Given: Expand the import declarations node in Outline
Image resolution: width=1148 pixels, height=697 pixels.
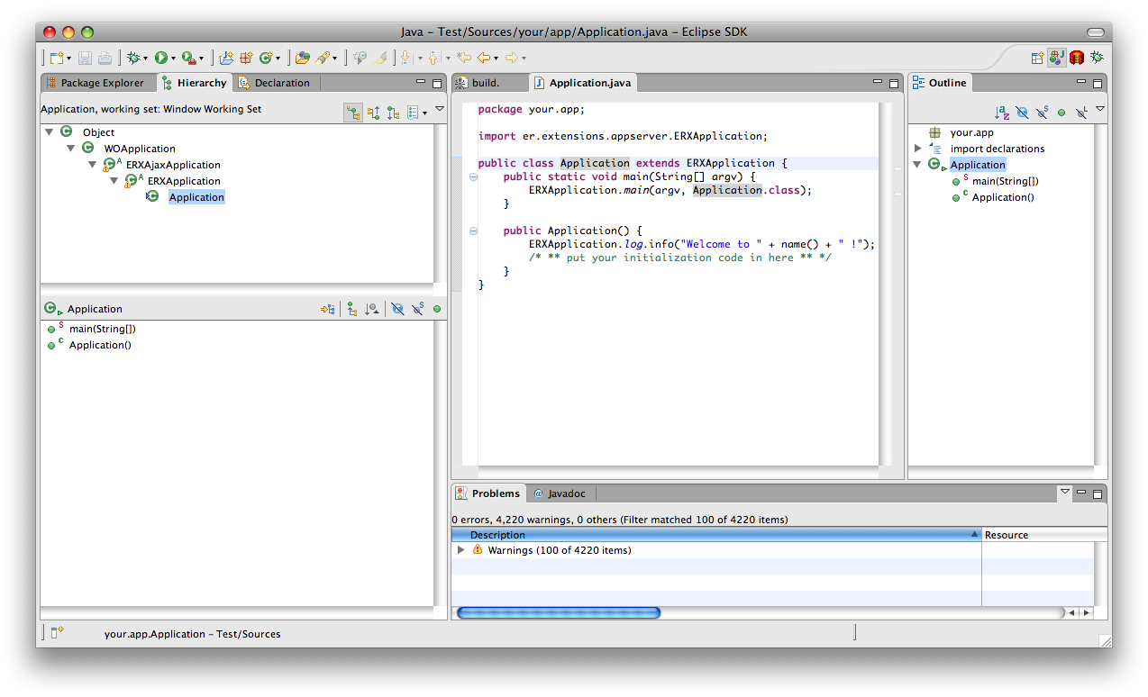Looking at the screenshot, I should point(918,149).
